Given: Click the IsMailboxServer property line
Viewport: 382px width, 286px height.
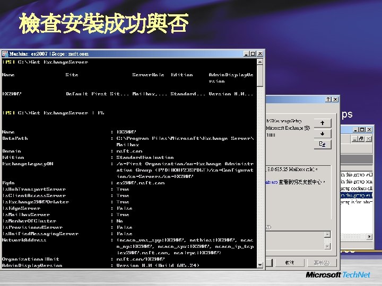Looking at the screenshot, I should pyautogui.click(x=66, y=215).
